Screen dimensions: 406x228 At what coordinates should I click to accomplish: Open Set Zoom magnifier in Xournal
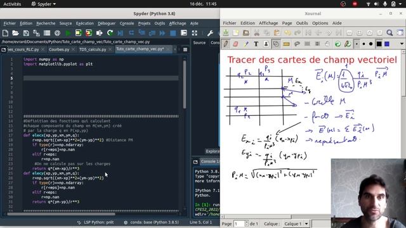390,32
